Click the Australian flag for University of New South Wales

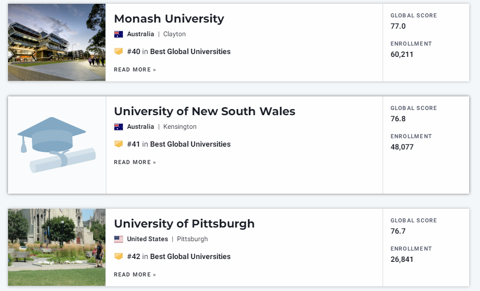(119, 127)
